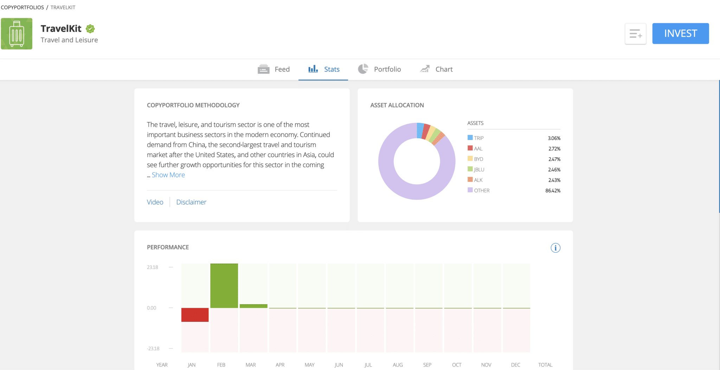Click the 3.06% allocation value
The height and width of the screenshot is (370, 720).
pyautogui.click(x=554, y=138)
